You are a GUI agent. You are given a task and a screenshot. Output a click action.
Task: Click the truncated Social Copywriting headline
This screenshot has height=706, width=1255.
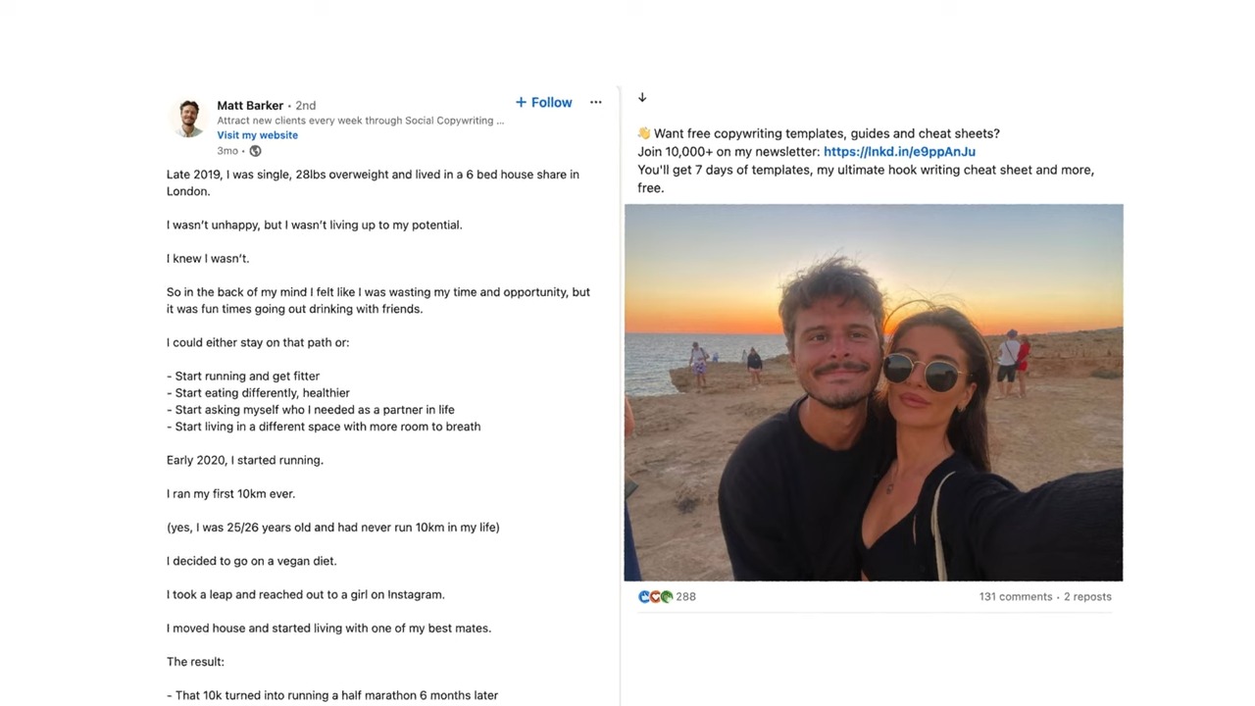click(x=360, y=121)
